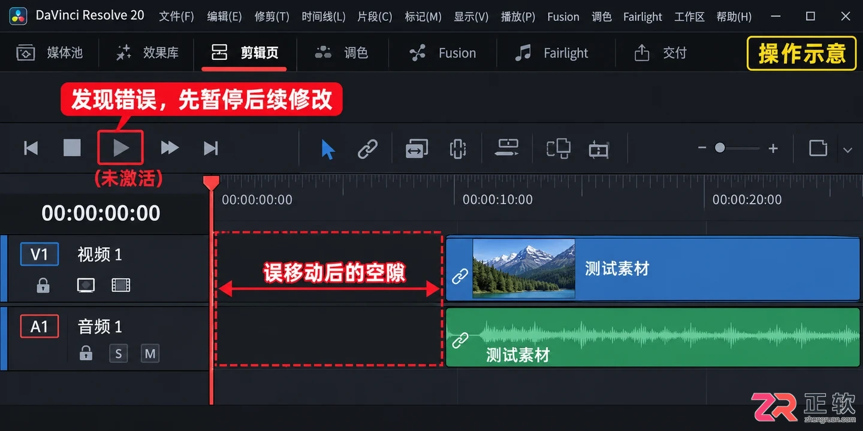Stop playback with the square stop button
Screen dimensions: 863x431
[x=72, y=148]
